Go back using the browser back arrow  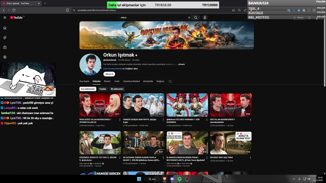pos(4,10)
